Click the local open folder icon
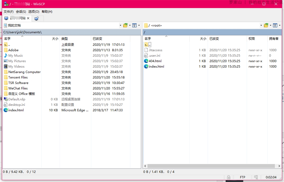Screen dimensions: 284x182 [125, 25]
